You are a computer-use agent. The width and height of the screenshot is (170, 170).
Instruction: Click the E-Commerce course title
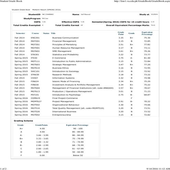point(59,58)
